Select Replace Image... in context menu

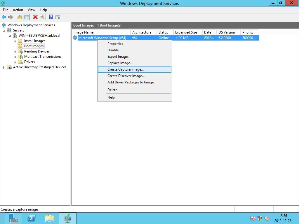tap(135, 63)
